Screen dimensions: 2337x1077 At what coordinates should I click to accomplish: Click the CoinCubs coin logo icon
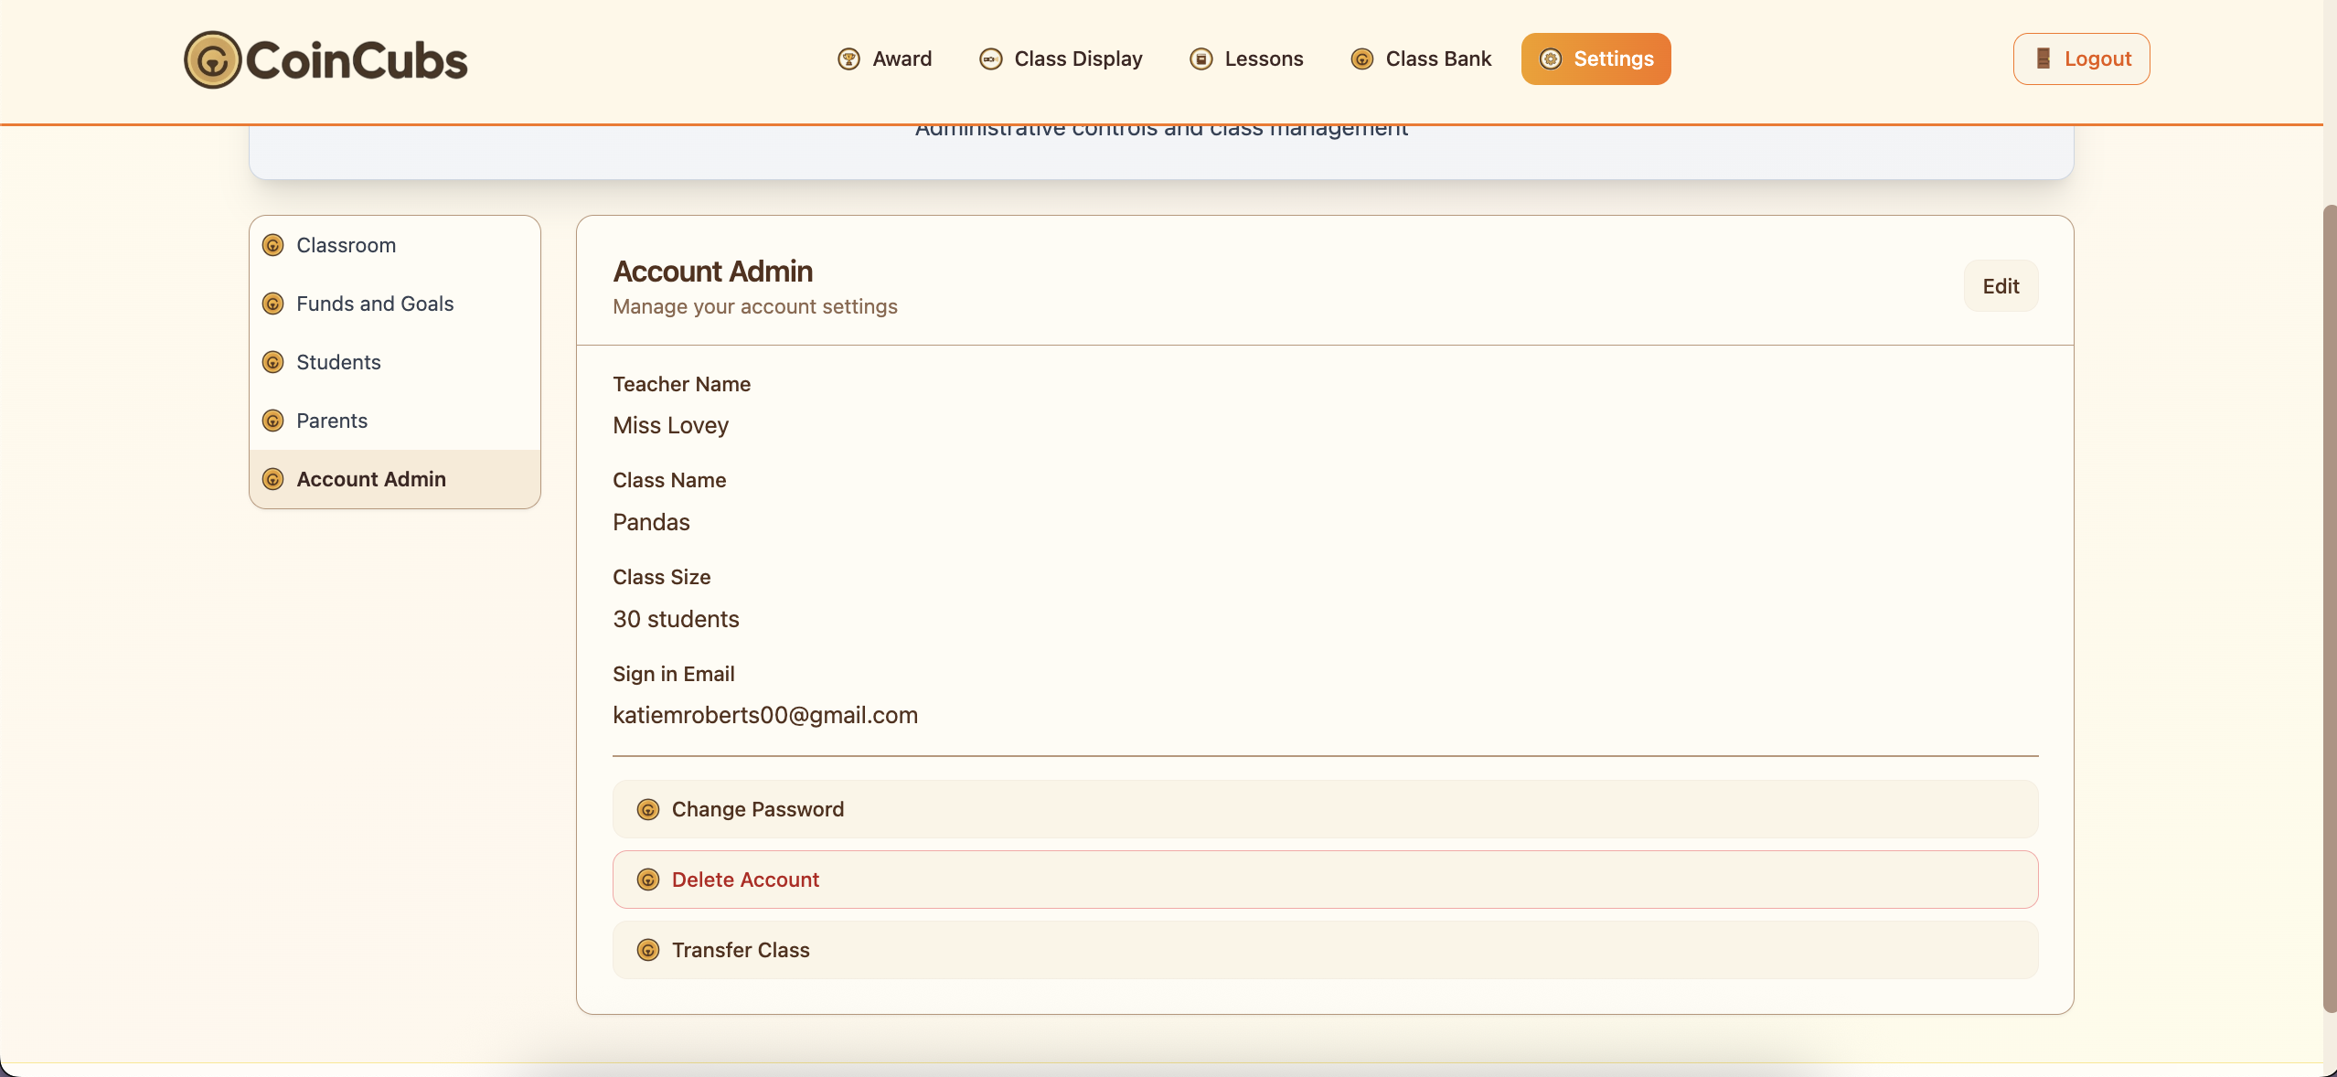pos(212,60)
